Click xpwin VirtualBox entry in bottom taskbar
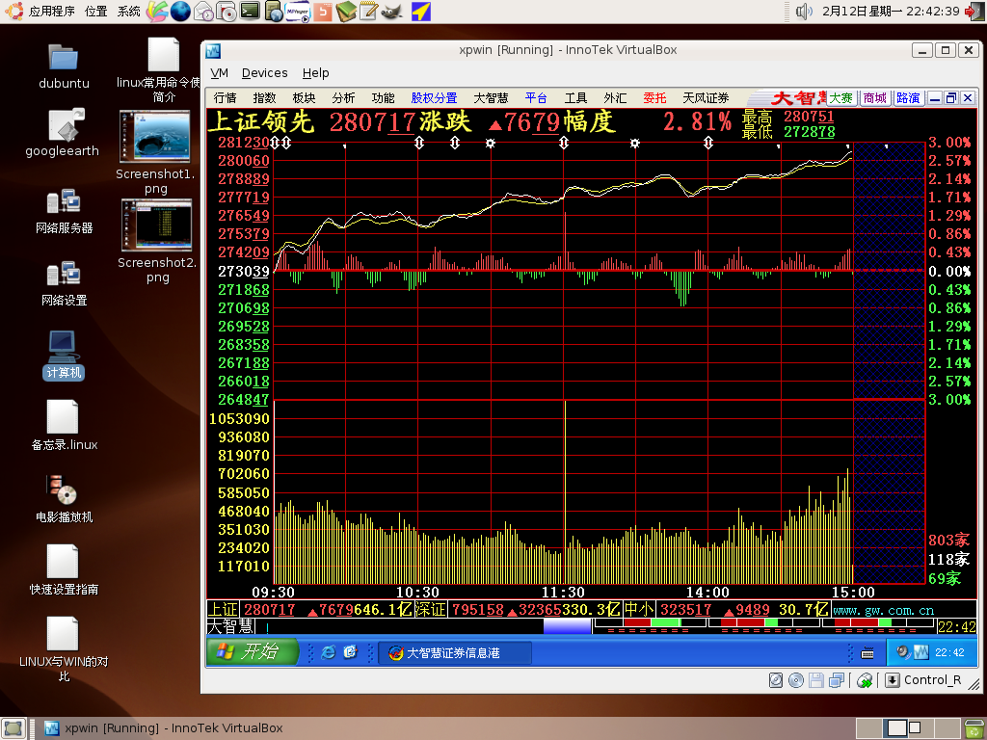The height and width of the screenshot is (740, 987). (165, 728)
